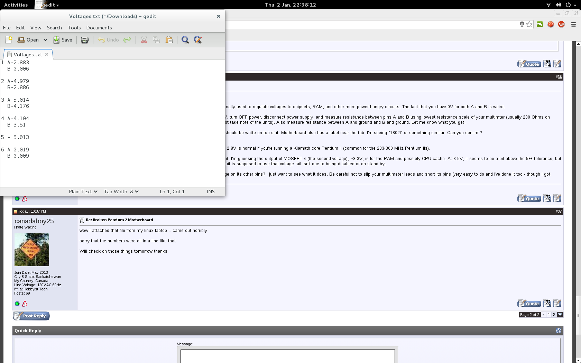Screen dimensions: 581x363
Task: Undo the last action in gedit
Action: click(108, 40)
